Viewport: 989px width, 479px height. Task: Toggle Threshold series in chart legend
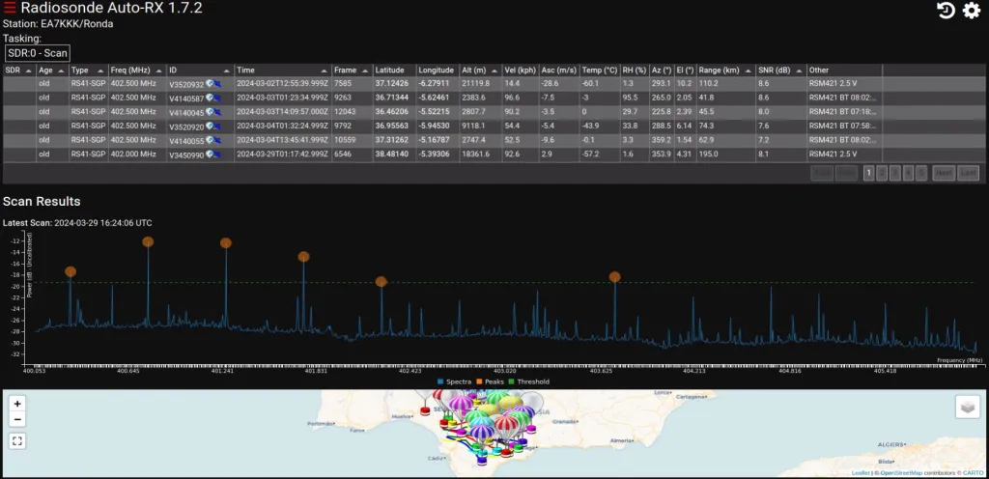click(x=528, y=381)
